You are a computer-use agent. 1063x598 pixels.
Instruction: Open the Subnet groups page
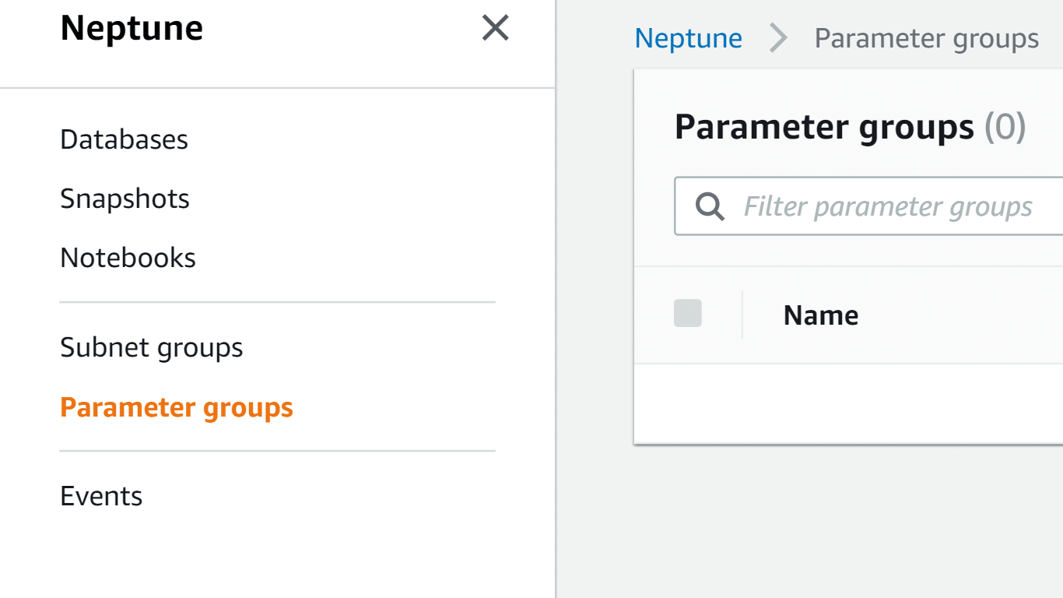151,348
